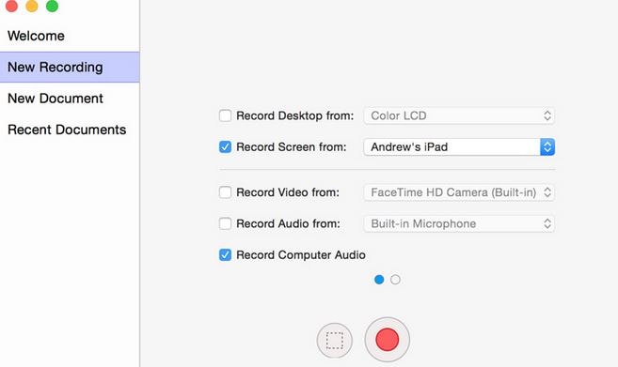Click the dashed-rectangle region selection button
Image resolution: width=618 pixels, height=367 pixels.
[335, 341]
